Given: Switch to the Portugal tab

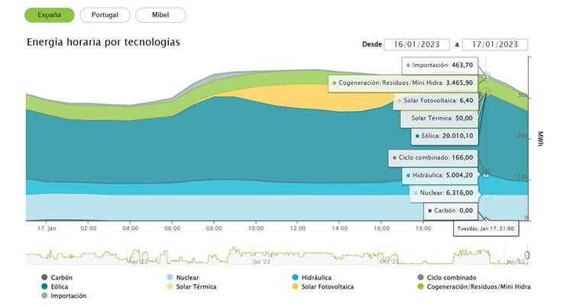Looking at the screenshot, I should tap(105, 15).
